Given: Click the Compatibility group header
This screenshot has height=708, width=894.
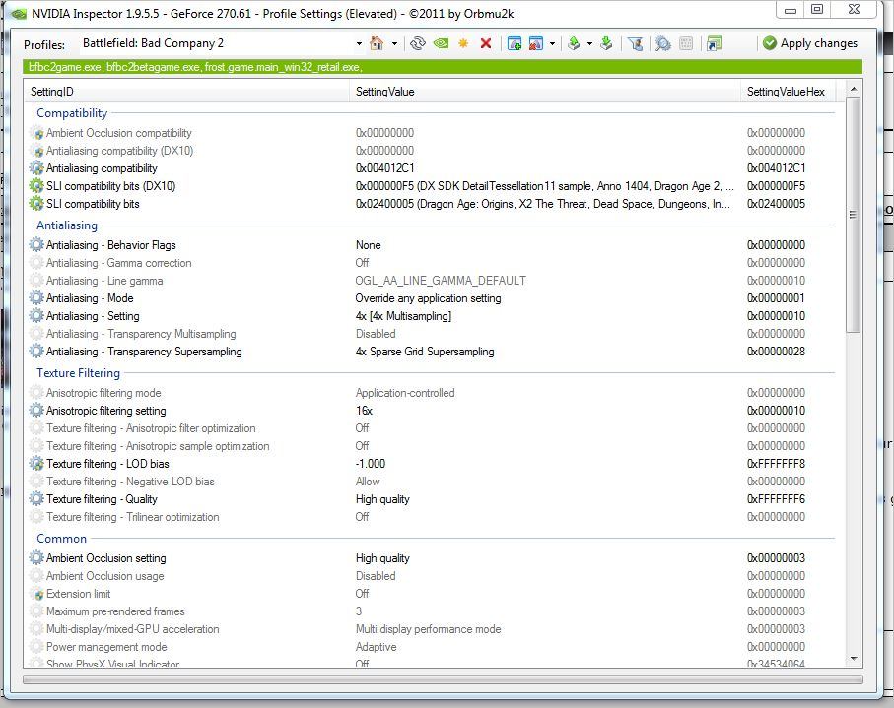Looking at the screenshot, I should 72,113.
